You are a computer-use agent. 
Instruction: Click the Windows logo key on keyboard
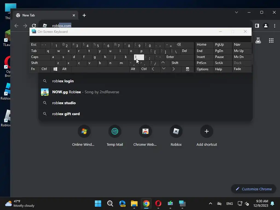(55, 69)
